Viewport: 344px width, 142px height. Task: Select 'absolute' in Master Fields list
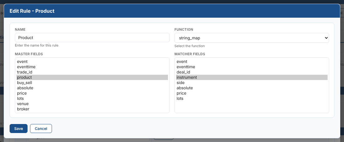click(92, 88)
